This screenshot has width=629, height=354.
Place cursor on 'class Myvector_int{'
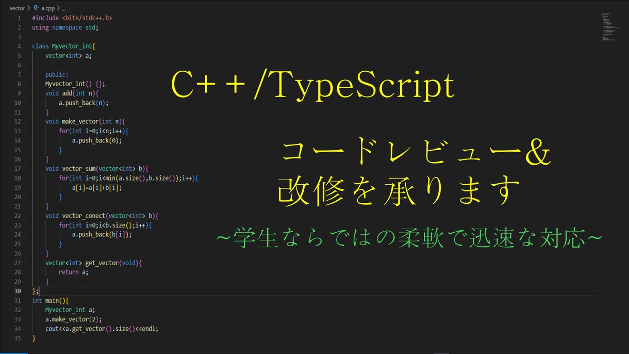(x=63, y=46)
